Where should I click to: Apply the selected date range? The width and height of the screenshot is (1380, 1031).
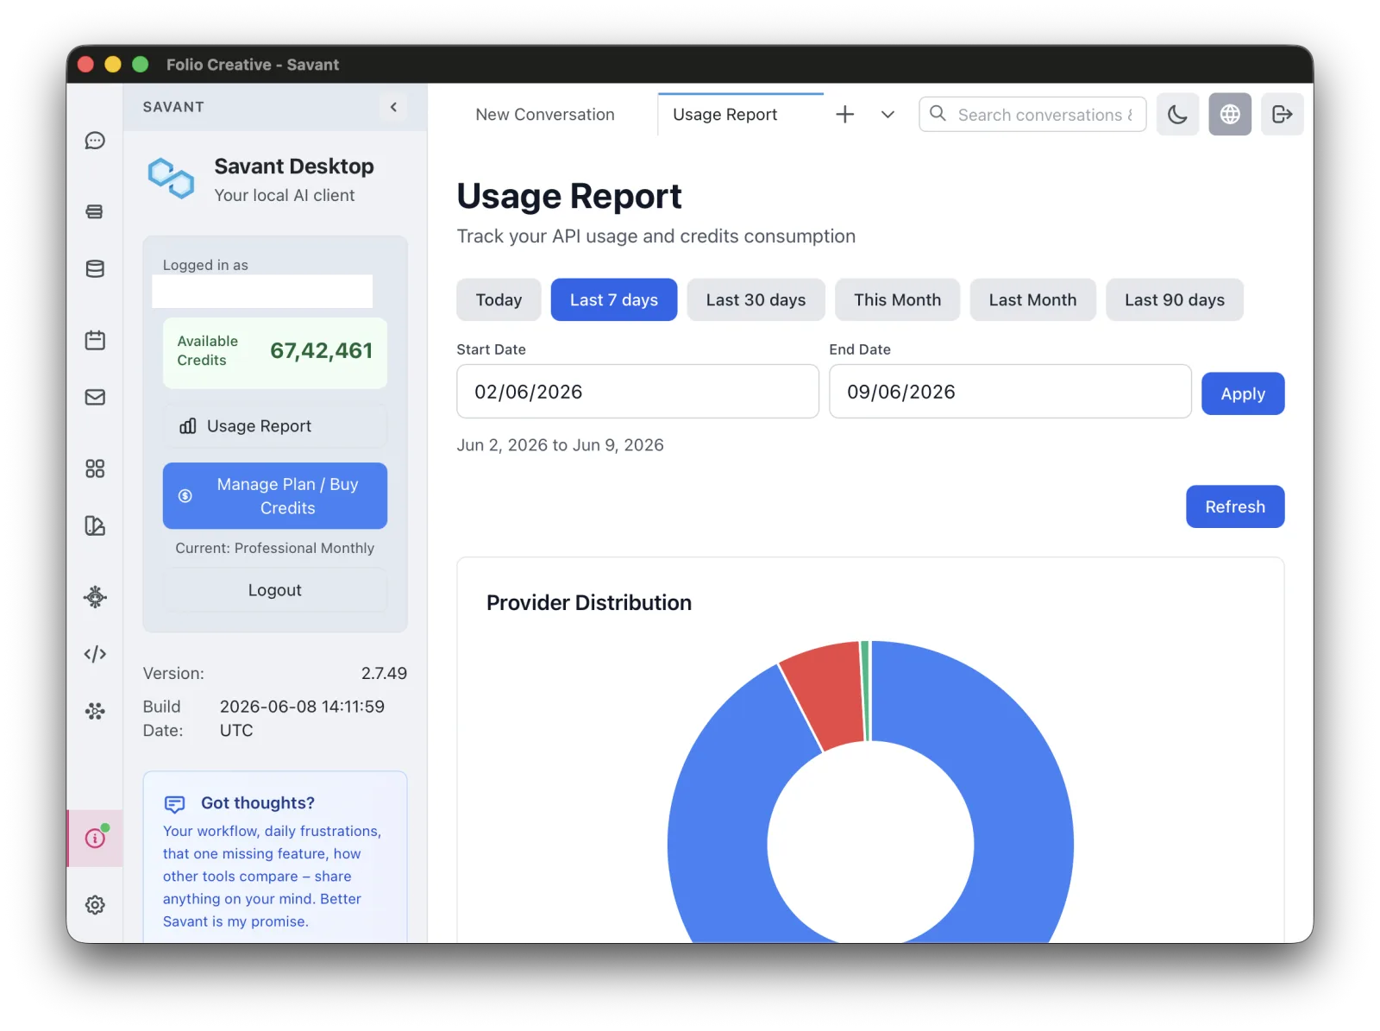(x=1243, y=393)
